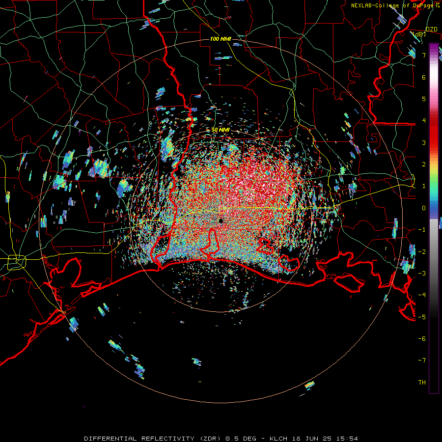Click the [dB] unit label
This screenshot has width=442, height=442.
click(x=419, y=34)
